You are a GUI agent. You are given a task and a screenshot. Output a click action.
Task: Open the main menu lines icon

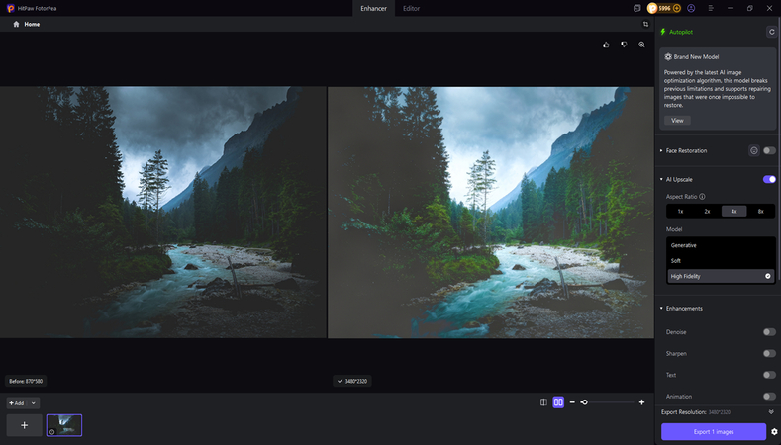tap(711, 9)
